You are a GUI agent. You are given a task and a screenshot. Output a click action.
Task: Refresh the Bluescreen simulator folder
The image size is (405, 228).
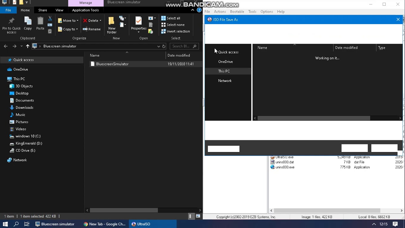click(164, 46)
